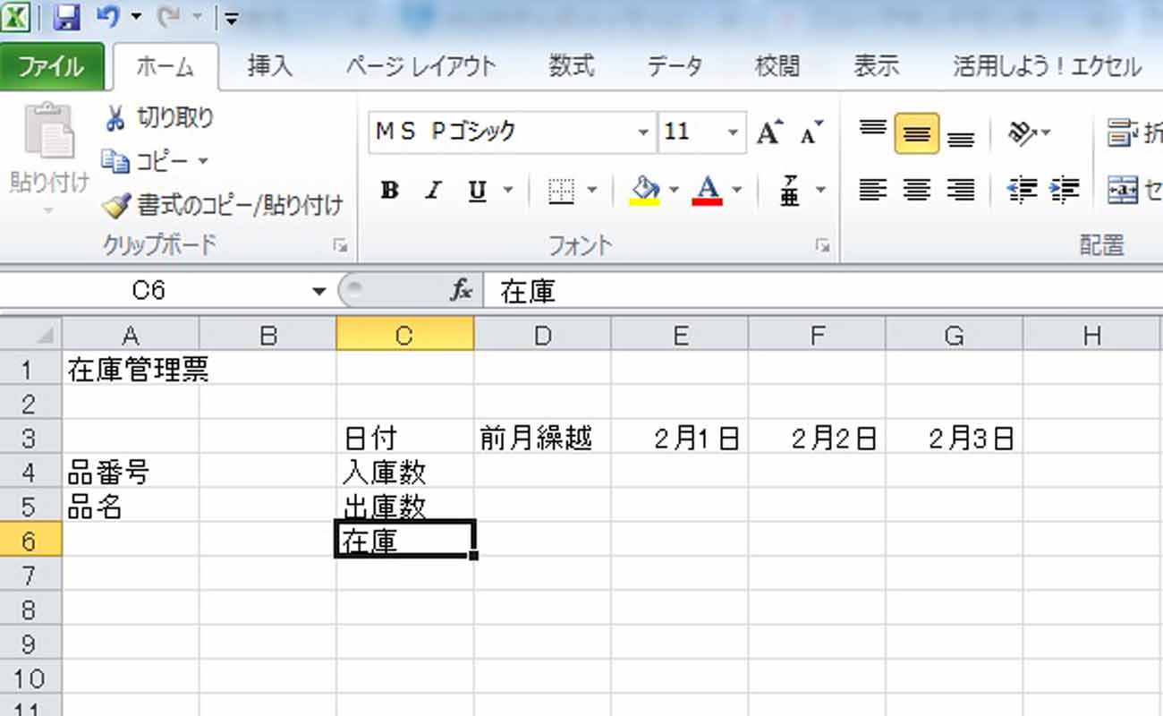1163x716 pixels.
Task: Select cell containing 前月繰越
Action: 542,438
